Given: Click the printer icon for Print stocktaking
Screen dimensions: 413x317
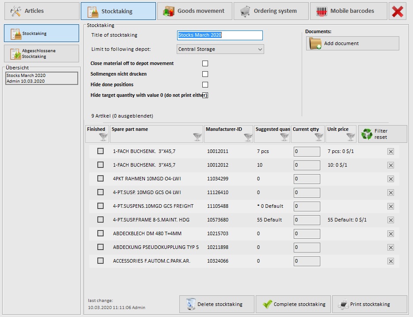Looking at the screenshot, I should pos(343,304).
